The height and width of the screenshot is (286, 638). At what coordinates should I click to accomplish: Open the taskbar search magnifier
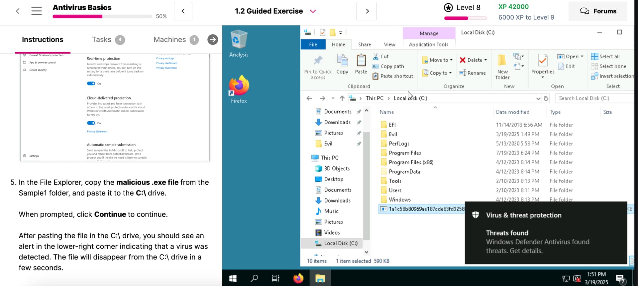point(254,278)
